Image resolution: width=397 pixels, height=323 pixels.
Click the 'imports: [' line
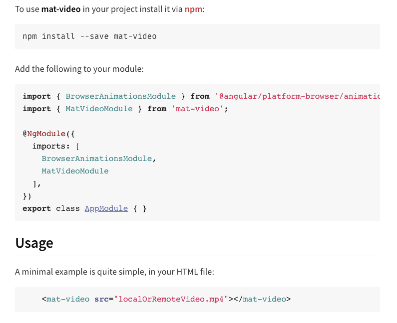tap(56, 146)
